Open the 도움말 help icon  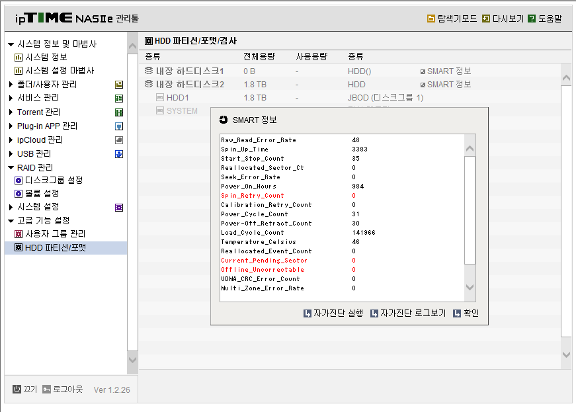[532, 19]
